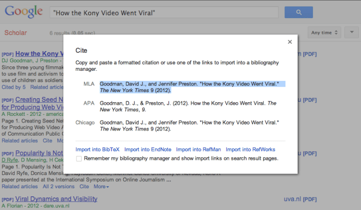
Task: Click the Cited by 5 link
Action: click(15, 87)
